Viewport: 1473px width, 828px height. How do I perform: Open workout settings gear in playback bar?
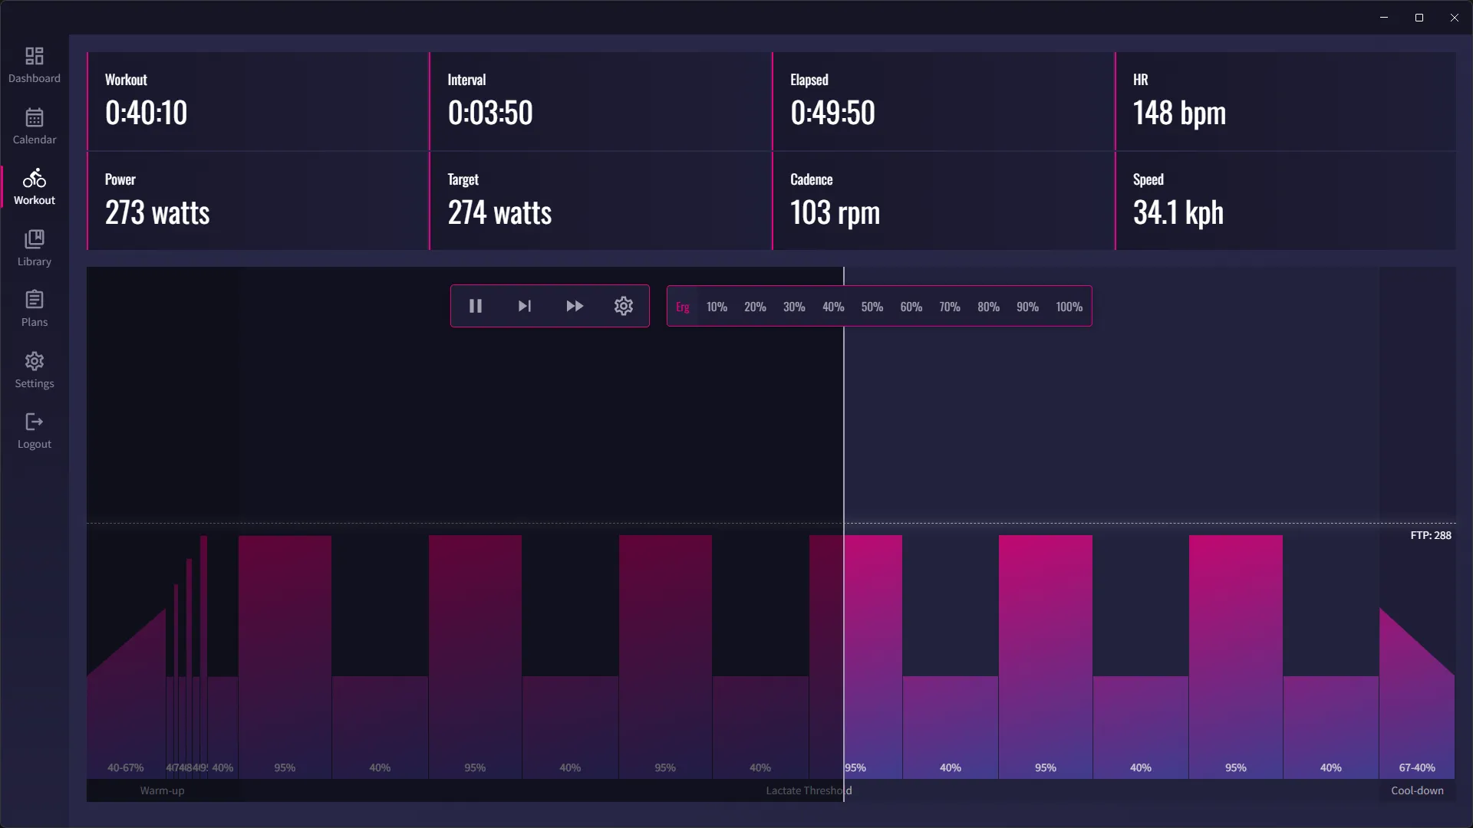(x=624, y=306)
